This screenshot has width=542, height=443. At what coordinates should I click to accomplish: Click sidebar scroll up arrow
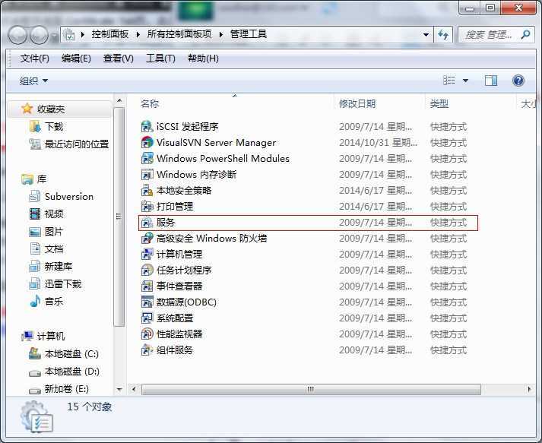coord(119,100)
